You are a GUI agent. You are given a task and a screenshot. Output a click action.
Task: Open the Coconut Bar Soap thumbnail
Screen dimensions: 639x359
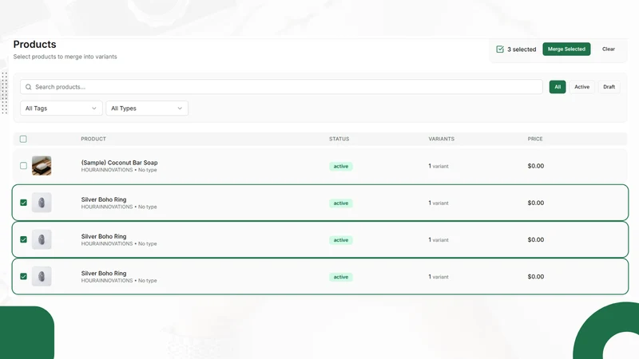point(42,166)
